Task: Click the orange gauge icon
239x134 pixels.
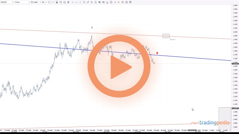Action: point(119,2)
